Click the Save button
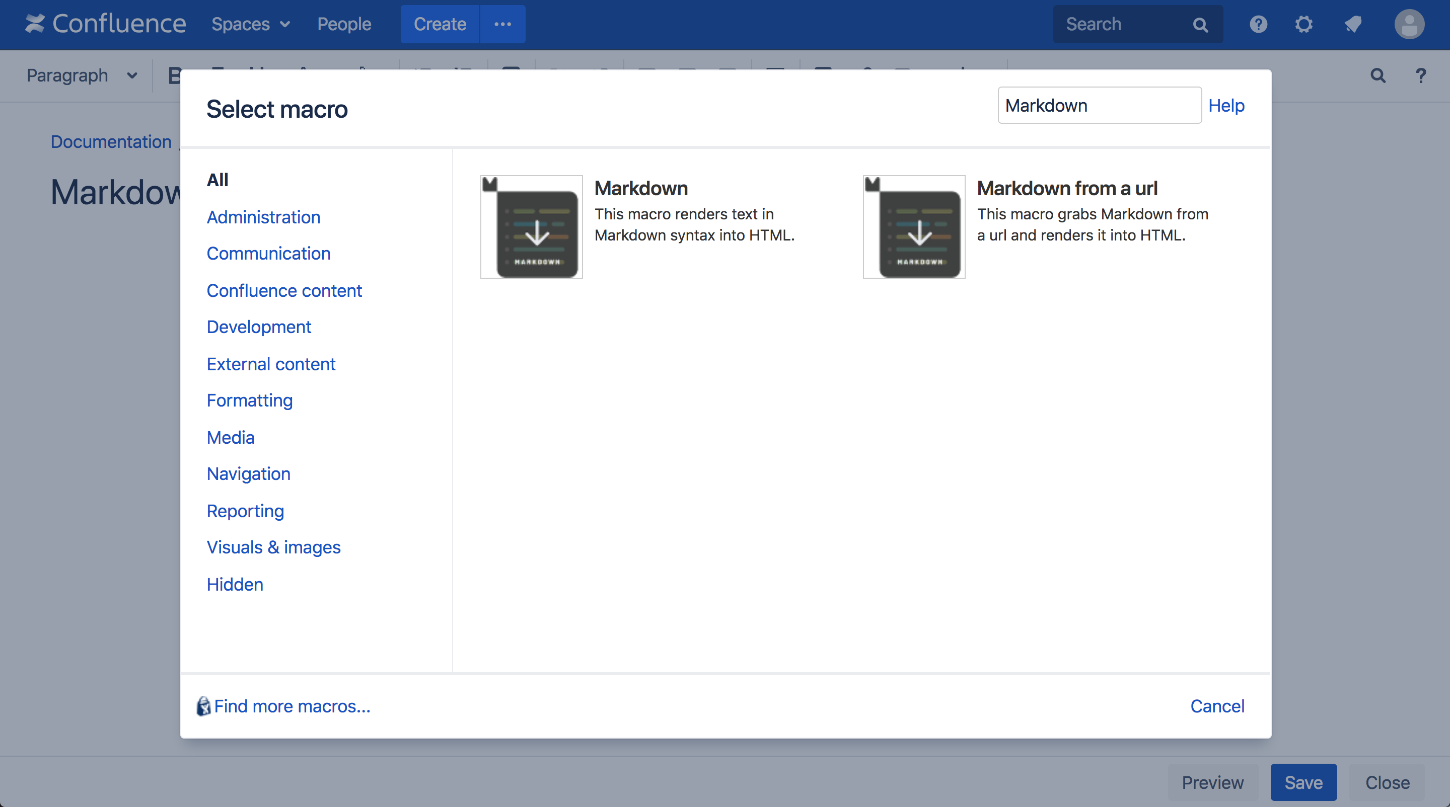This screenshot has height=807, width=1450. [x=1303, y=782]
